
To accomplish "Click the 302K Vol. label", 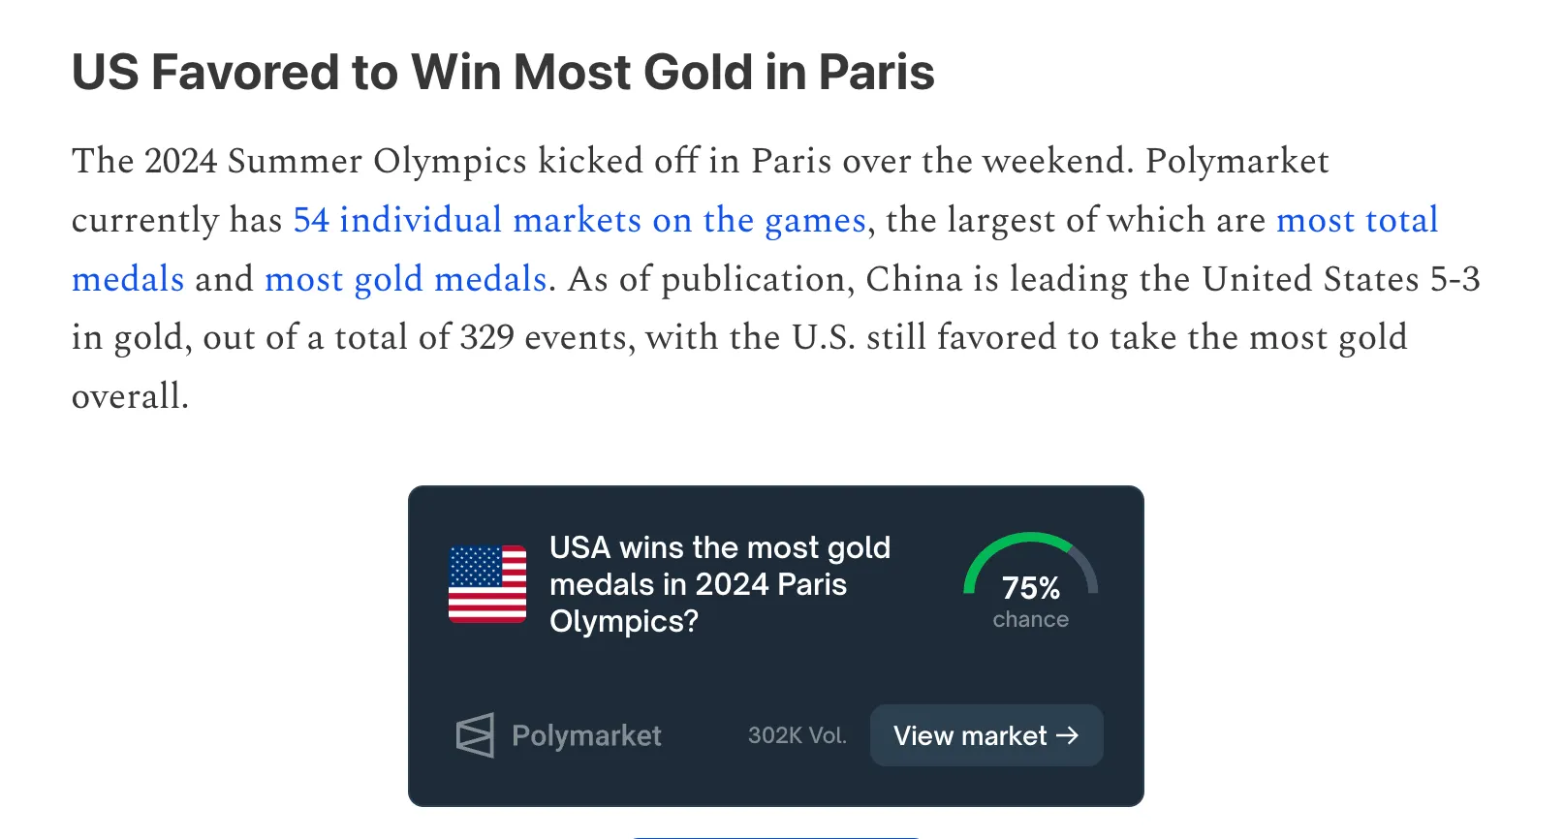I will coord(797,736).
